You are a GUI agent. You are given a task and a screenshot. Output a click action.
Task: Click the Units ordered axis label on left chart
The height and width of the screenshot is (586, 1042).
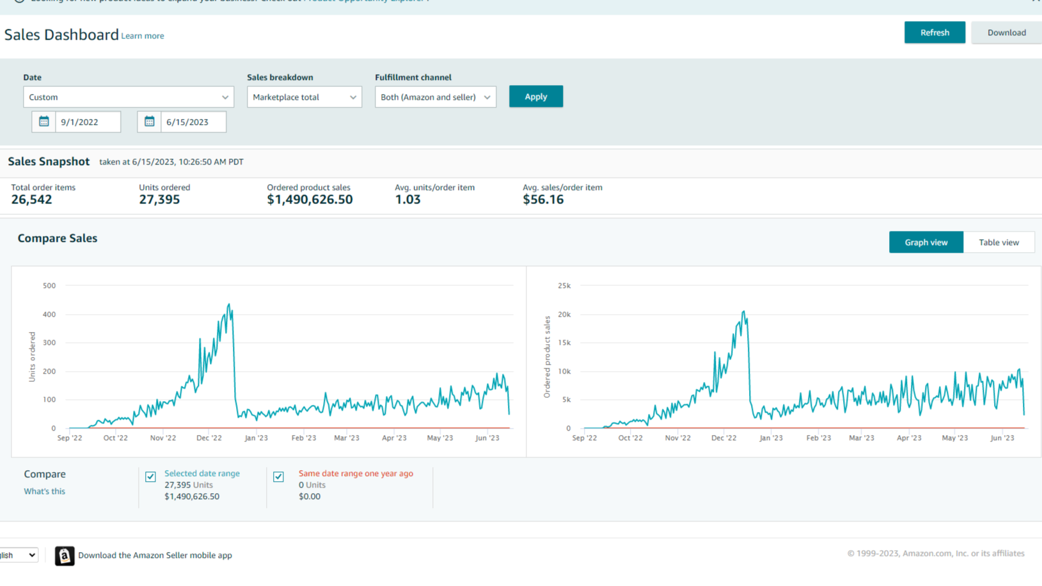(x=32, y=357)
